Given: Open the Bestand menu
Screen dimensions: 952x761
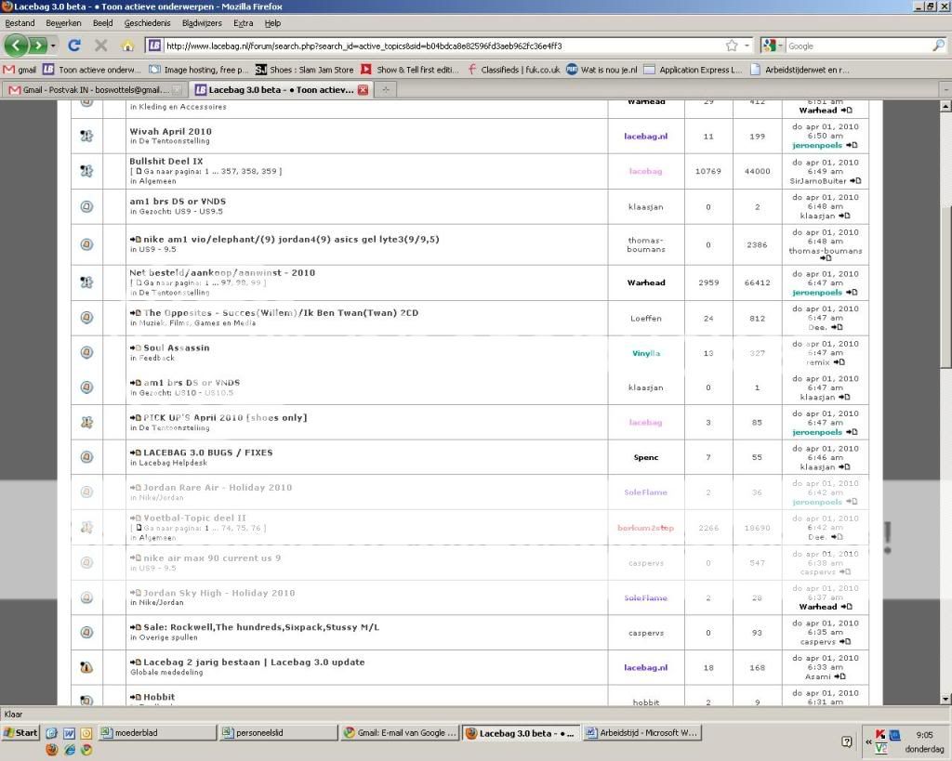Looking at the screenshot, I should tap(20, 23).
